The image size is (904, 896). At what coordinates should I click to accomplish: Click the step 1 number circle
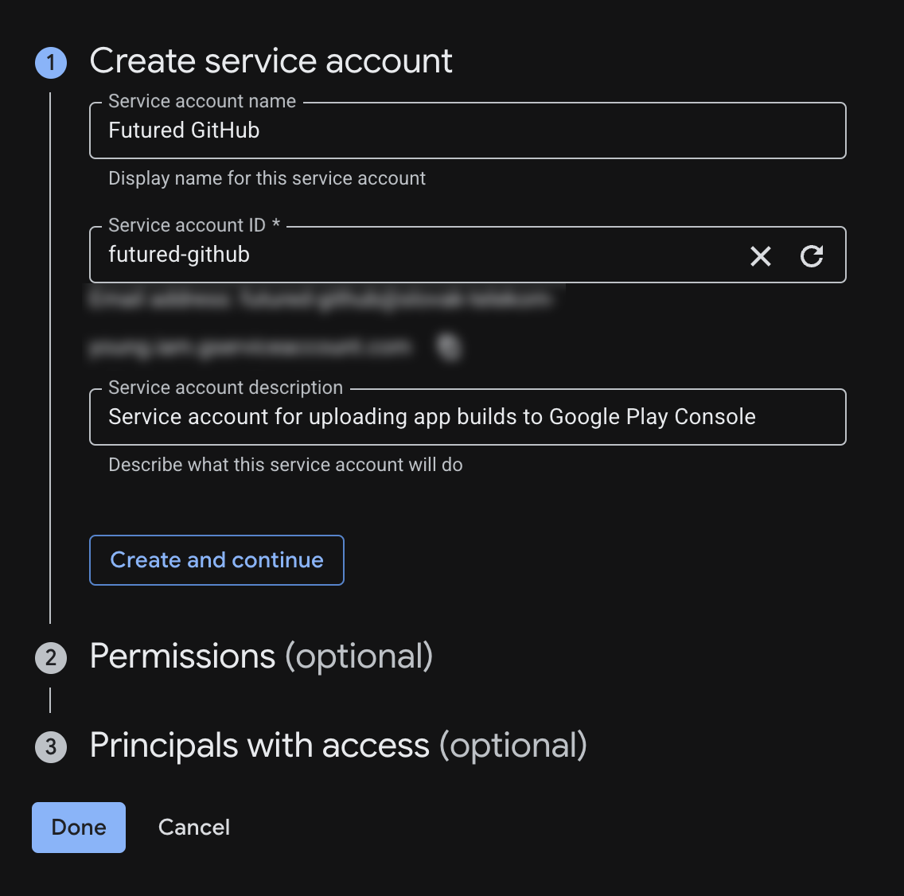tap(51, 62)
